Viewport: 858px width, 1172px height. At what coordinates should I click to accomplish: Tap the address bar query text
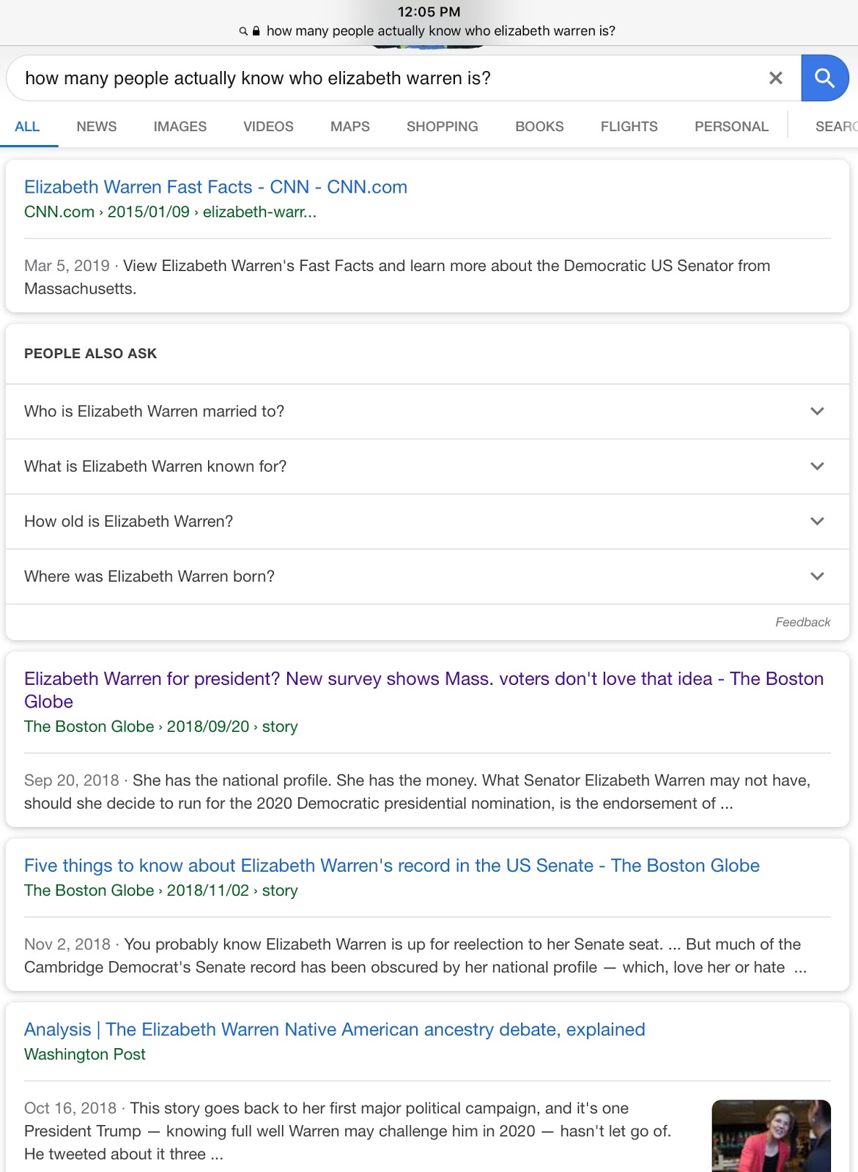point(440,31)
